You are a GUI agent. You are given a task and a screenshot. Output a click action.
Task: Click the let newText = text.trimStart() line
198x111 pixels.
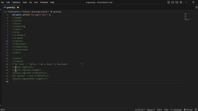(30, 76)
